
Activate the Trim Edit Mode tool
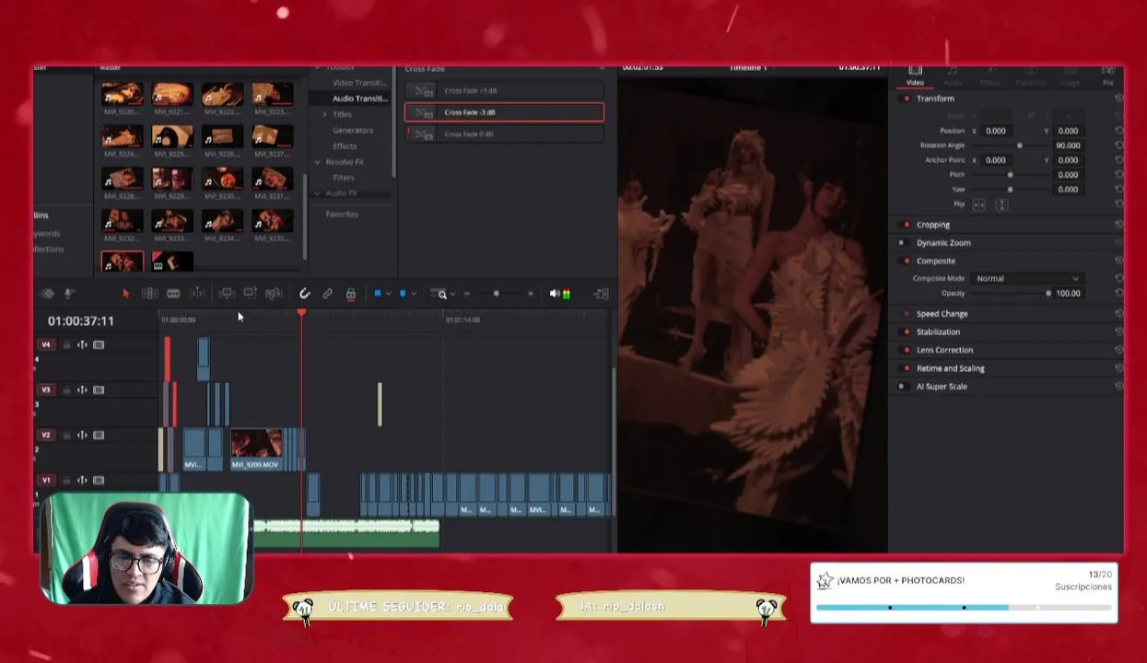coord(149,294)
